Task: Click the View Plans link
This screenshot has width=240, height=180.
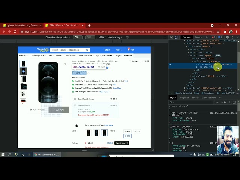Action: click(104, 91)
